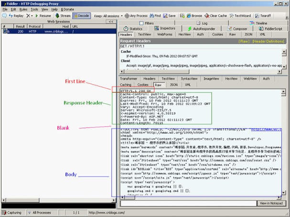Switch to the Statistics tab
Image resolution: width=290 pixels, height=217 pixels.
(x=133, y=29)
